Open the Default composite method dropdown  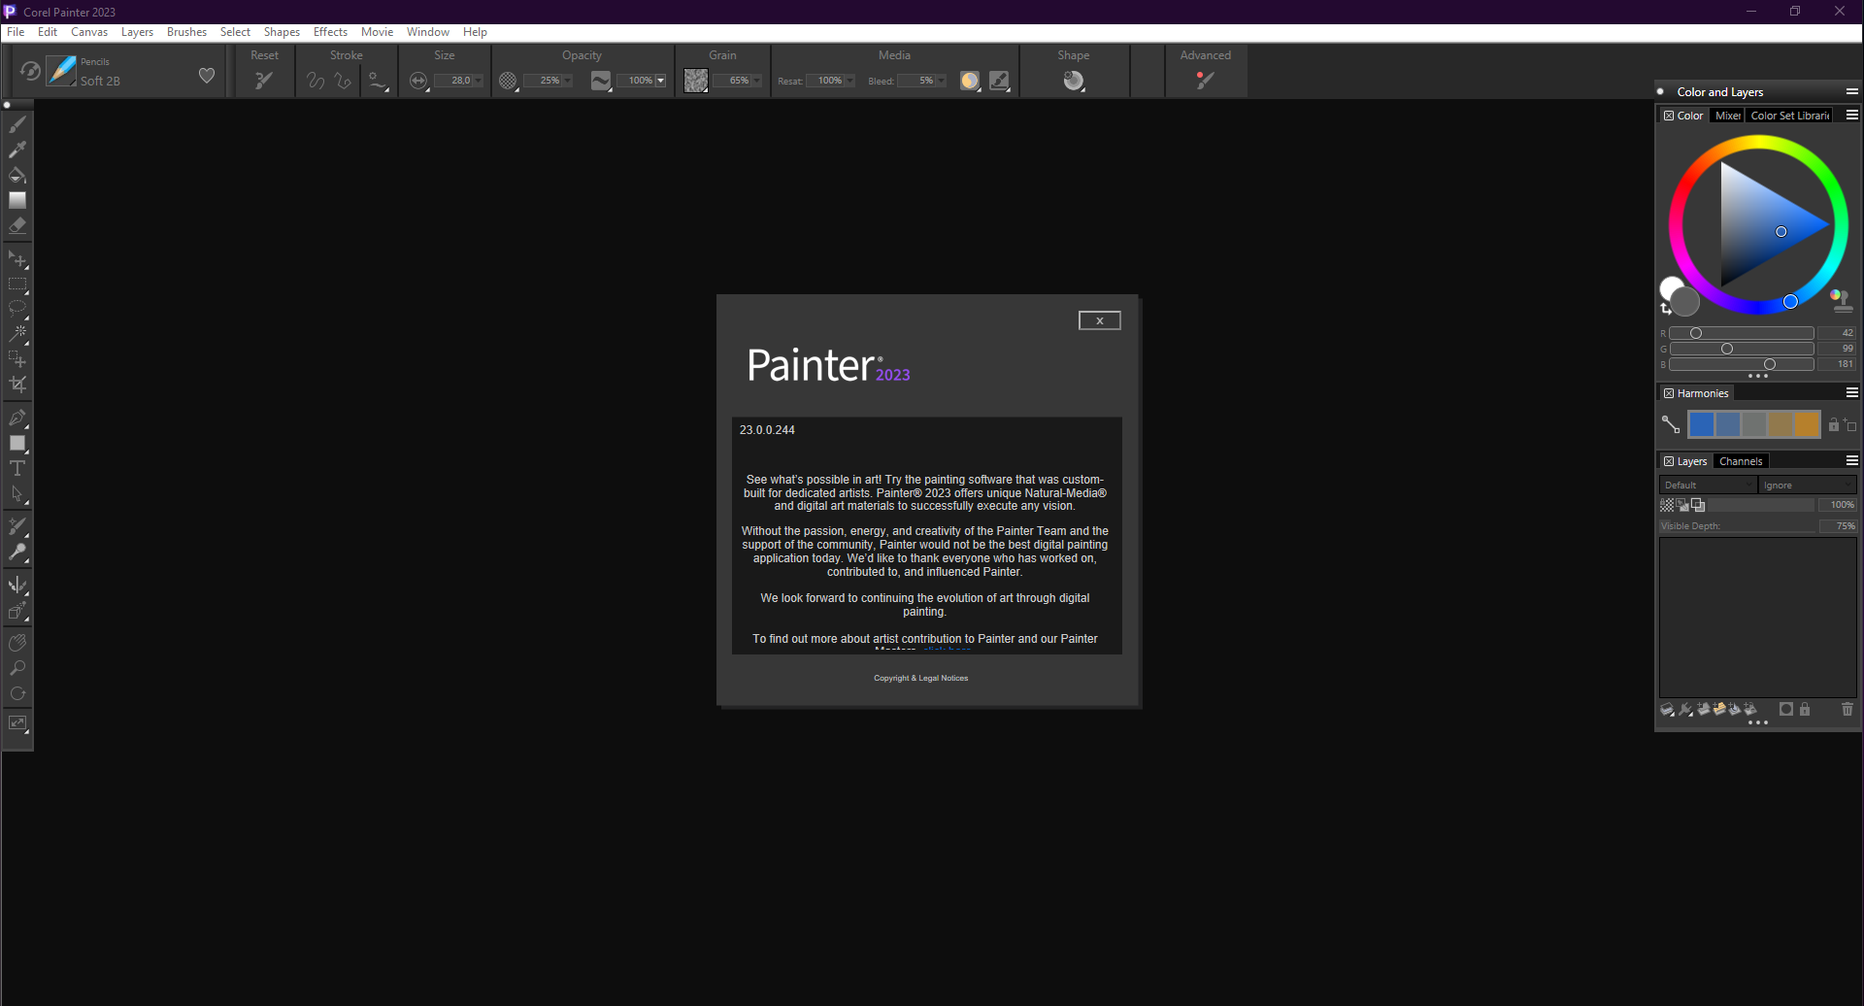(1708, 485)
